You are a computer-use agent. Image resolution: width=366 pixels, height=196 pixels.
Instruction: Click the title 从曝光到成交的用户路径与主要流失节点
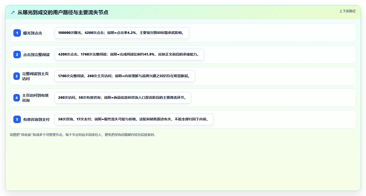point(63,12)
